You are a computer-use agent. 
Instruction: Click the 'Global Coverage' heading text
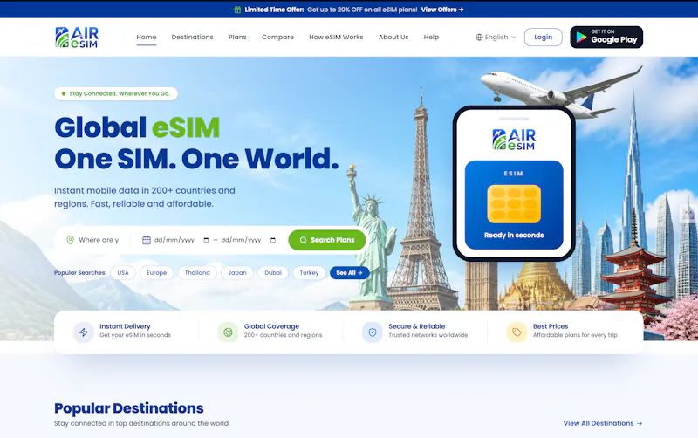click(x=271, y=326)
